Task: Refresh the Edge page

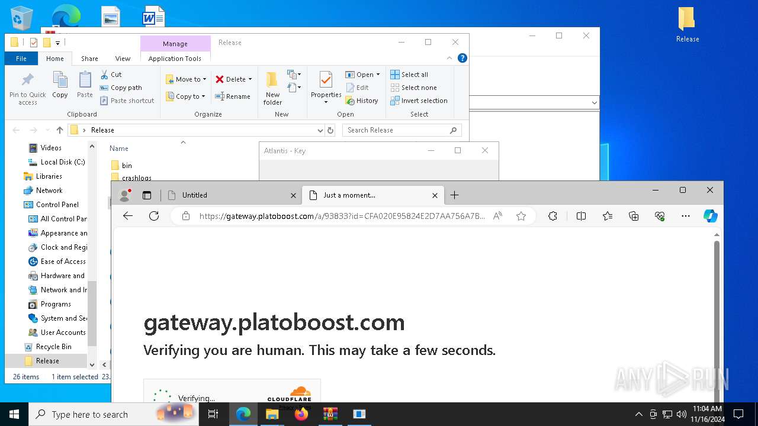Action: (x=154, y=216)
